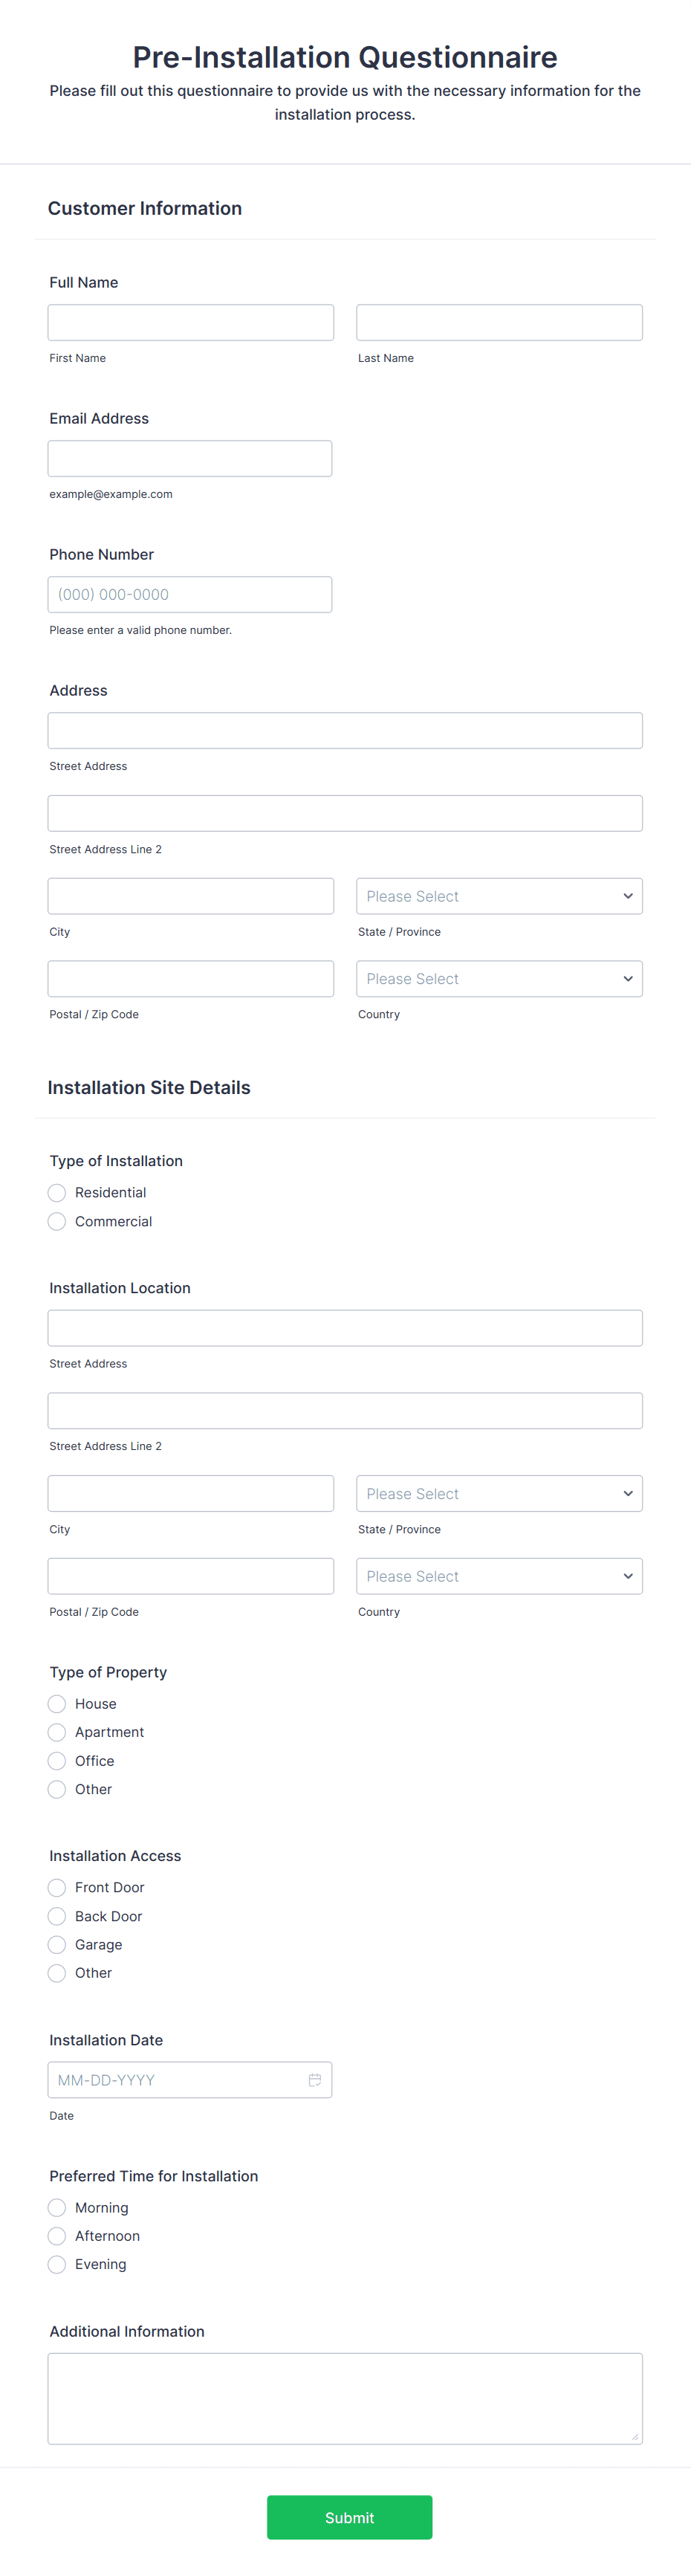Open the calendar picker for Installation Date
The width and height of the screenshot is (691, 2576).
pyautogui.click(x=314, y=2079)
